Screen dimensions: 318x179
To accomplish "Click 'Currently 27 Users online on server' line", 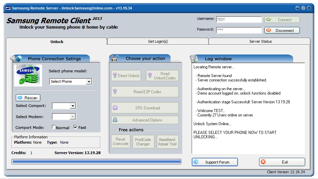I will [225, 115].
